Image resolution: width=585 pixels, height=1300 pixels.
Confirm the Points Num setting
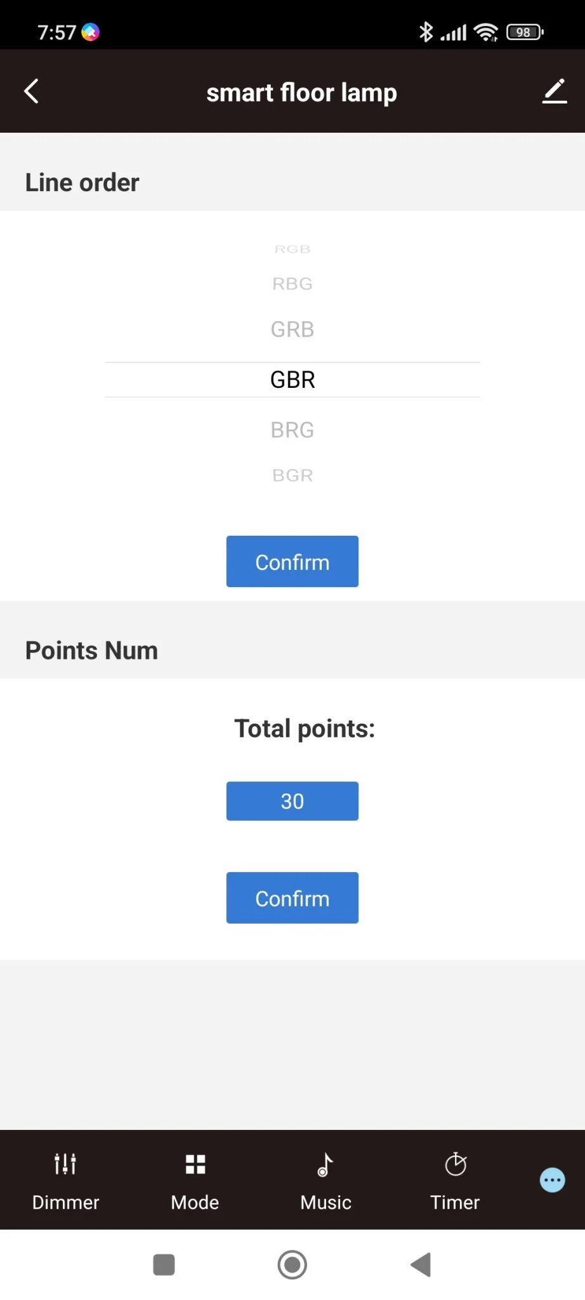(292, 898)
